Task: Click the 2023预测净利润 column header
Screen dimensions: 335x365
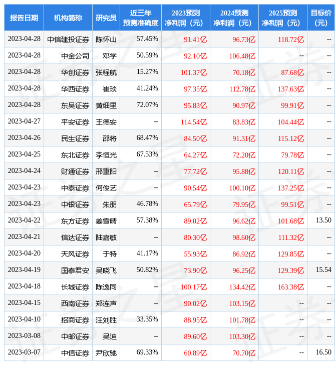Action: click(186, 17)
